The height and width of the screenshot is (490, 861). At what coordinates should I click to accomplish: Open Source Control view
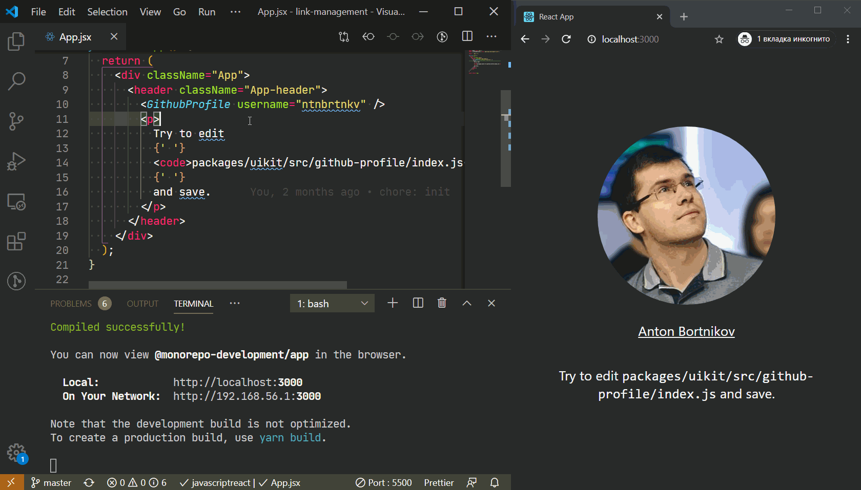(x=16, y=121)
